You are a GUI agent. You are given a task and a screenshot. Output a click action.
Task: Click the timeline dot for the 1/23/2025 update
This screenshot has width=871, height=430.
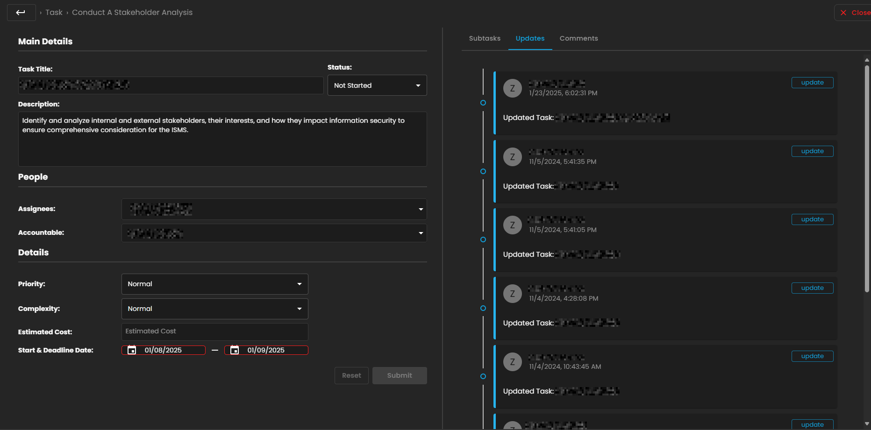[483, 103]
